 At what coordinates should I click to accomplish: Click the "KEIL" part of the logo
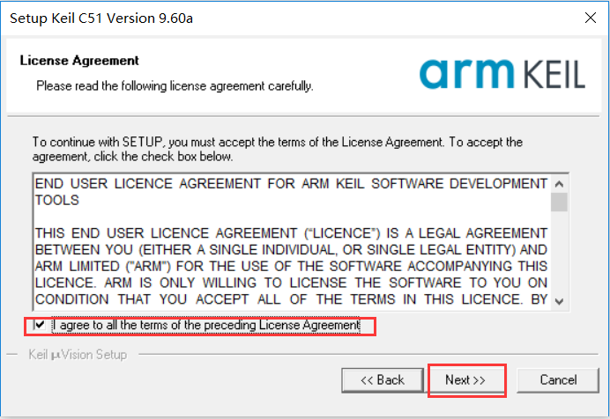[547, 76]
